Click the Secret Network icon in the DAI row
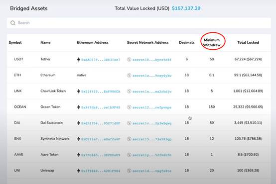The height and width of the screenshot is (184, 276). (129, 123)
